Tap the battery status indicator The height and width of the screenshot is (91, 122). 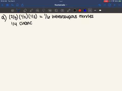(x=120, y=1)
